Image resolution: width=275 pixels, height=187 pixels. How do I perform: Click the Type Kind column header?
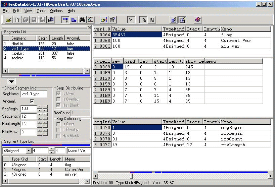pos(23,159)
